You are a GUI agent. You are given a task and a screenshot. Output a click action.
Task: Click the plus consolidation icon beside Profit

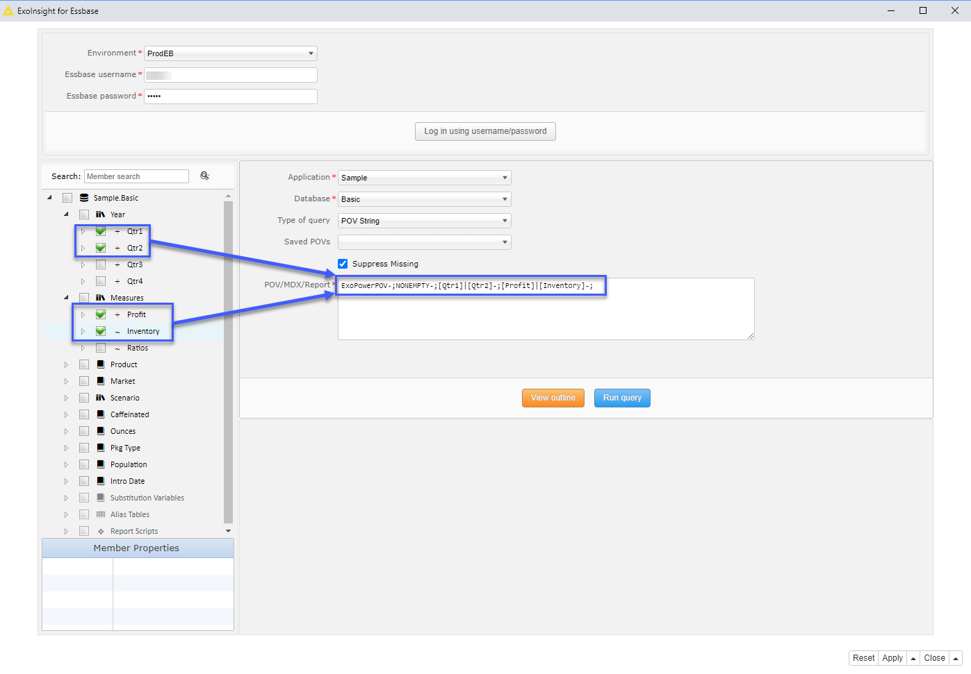coord(117,314)
